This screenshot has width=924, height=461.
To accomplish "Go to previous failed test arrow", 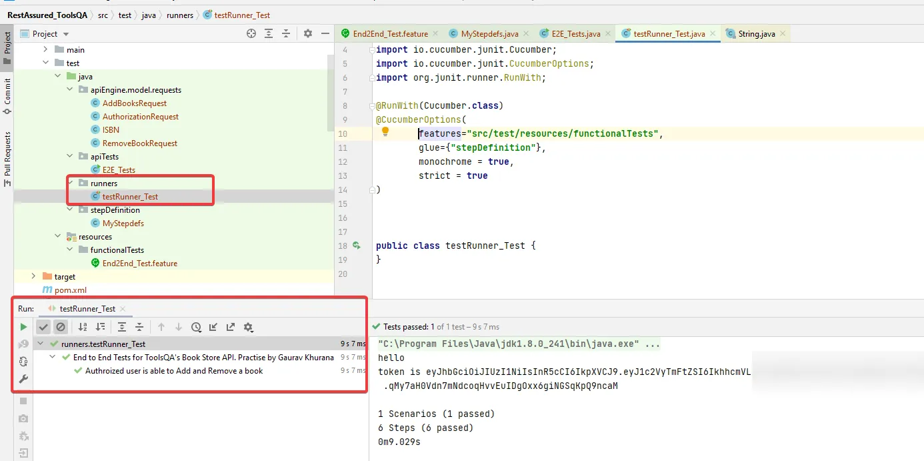I will pos(161,327).
